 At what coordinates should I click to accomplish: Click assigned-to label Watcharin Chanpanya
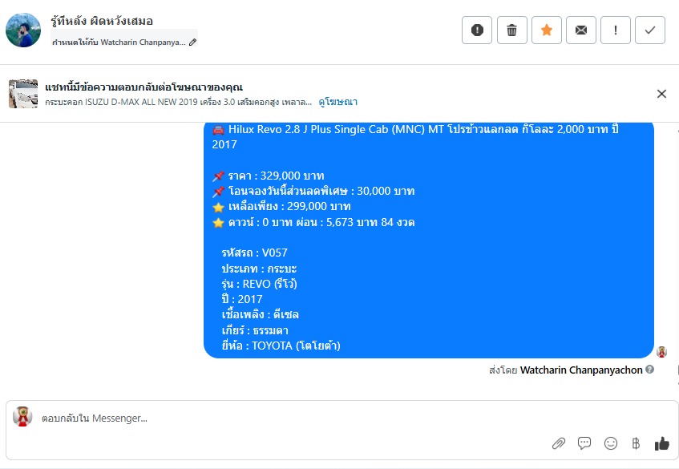coord(119,42)
